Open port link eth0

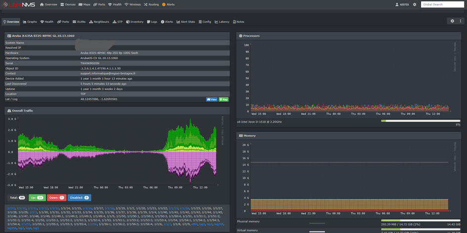[194, 224]
